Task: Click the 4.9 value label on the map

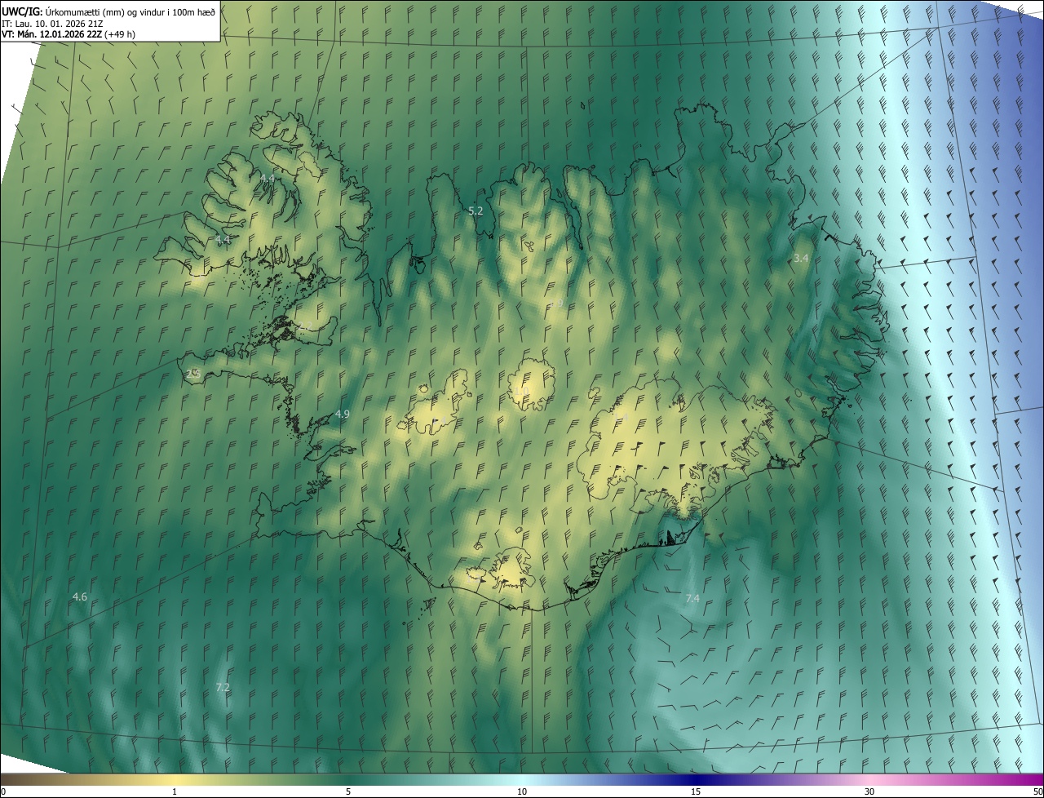Action: [x=343, y=415]
